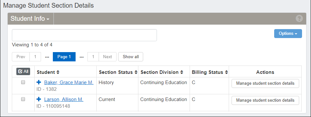Jump to last page number 1 before Next
311x117 pixels.
pos(93,57)
